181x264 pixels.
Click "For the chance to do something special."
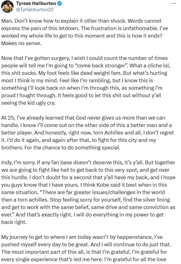73,148
